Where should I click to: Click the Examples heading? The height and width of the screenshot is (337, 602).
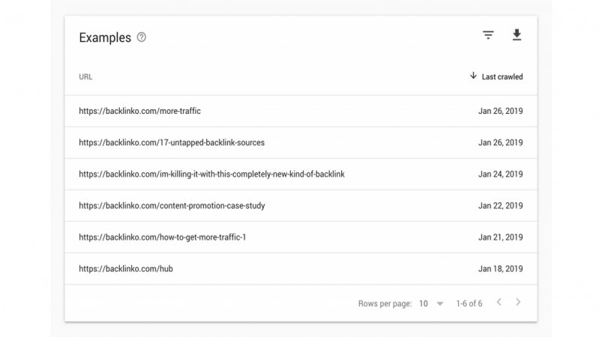click(105, 37)
